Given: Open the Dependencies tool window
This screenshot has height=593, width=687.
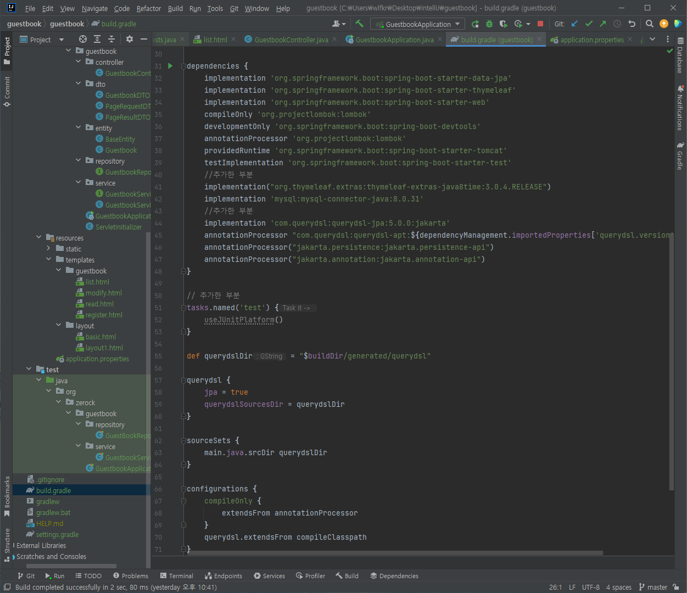Looking at the screenshot, I should point(394,576).
